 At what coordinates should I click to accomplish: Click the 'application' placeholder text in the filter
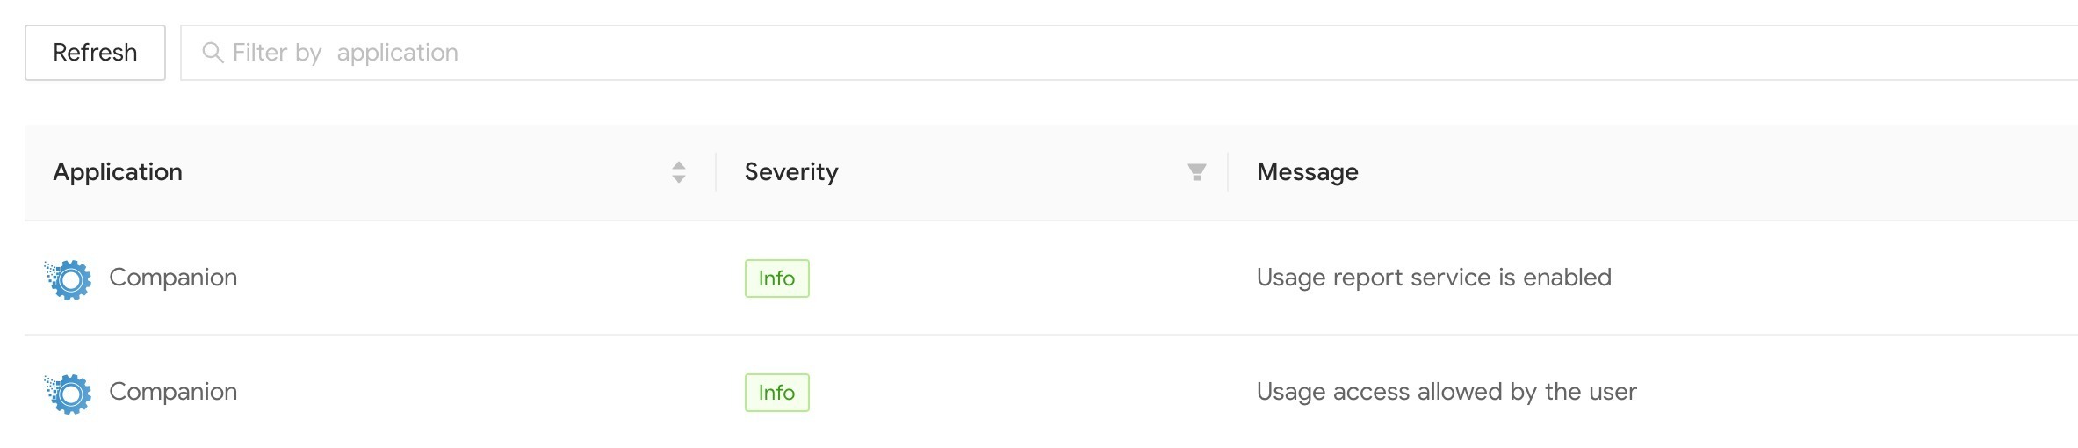(x=397, y=54)
